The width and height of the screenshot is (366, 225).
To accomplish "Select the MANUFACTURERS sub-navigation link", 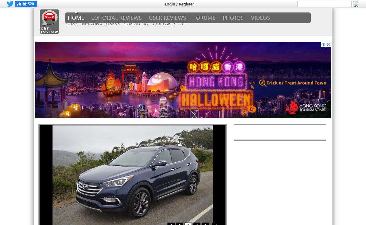I will (x=101, y=24).
